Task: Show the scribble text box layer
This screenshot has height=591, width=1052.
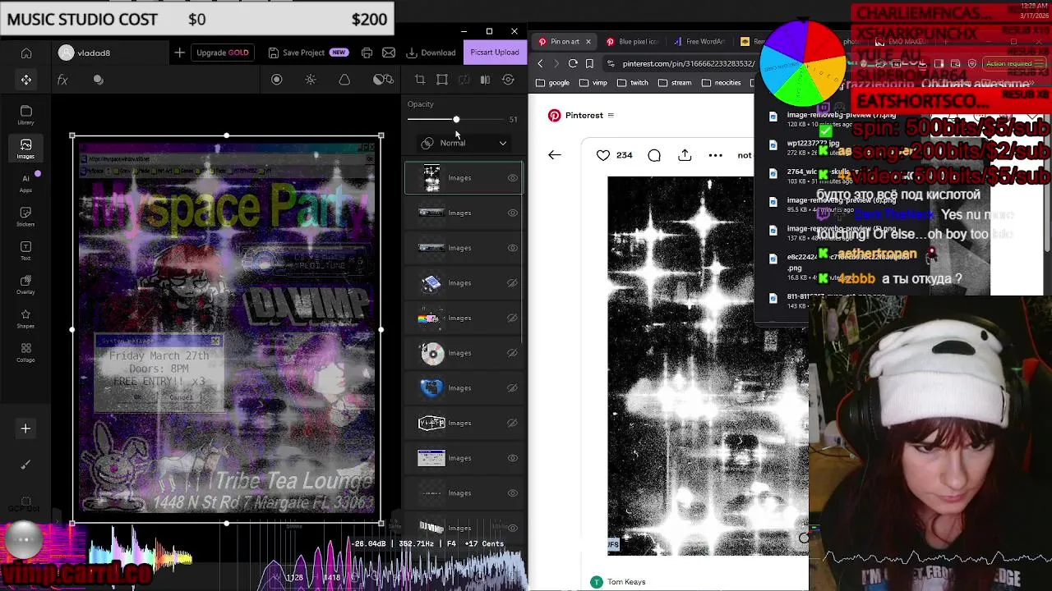Action: click(x=512, y=424)
